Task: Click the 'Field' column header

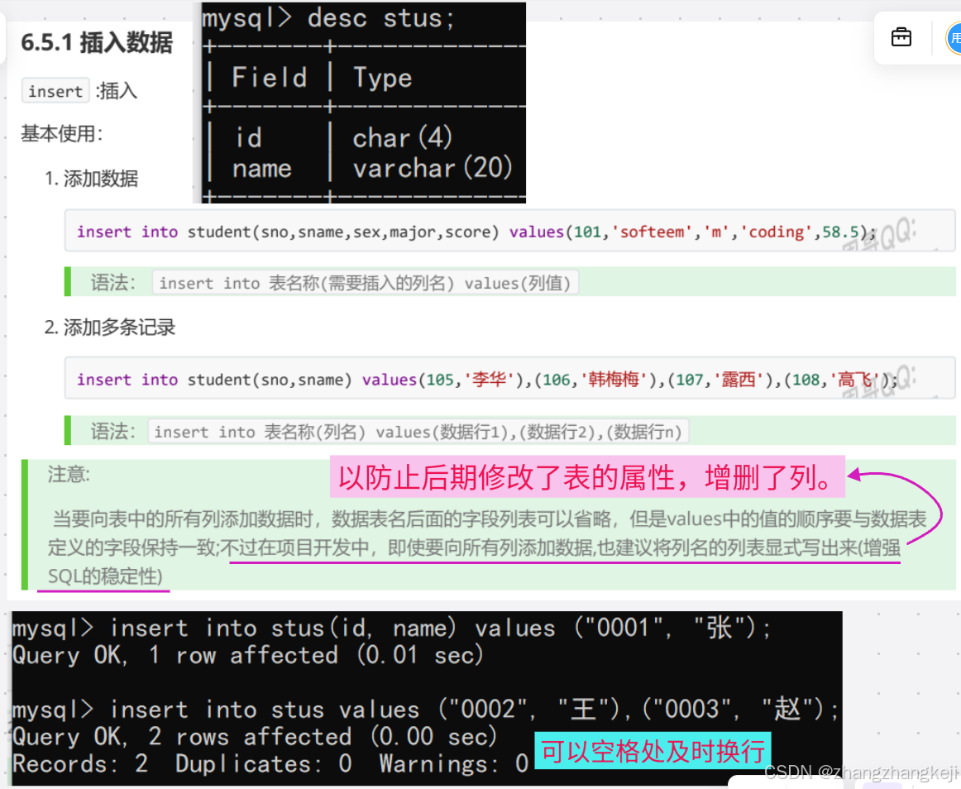Action: point(270,78)
